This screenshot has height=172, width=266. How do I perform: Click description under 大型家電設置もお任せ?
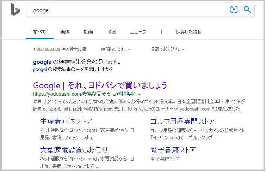tap(87, 162)
